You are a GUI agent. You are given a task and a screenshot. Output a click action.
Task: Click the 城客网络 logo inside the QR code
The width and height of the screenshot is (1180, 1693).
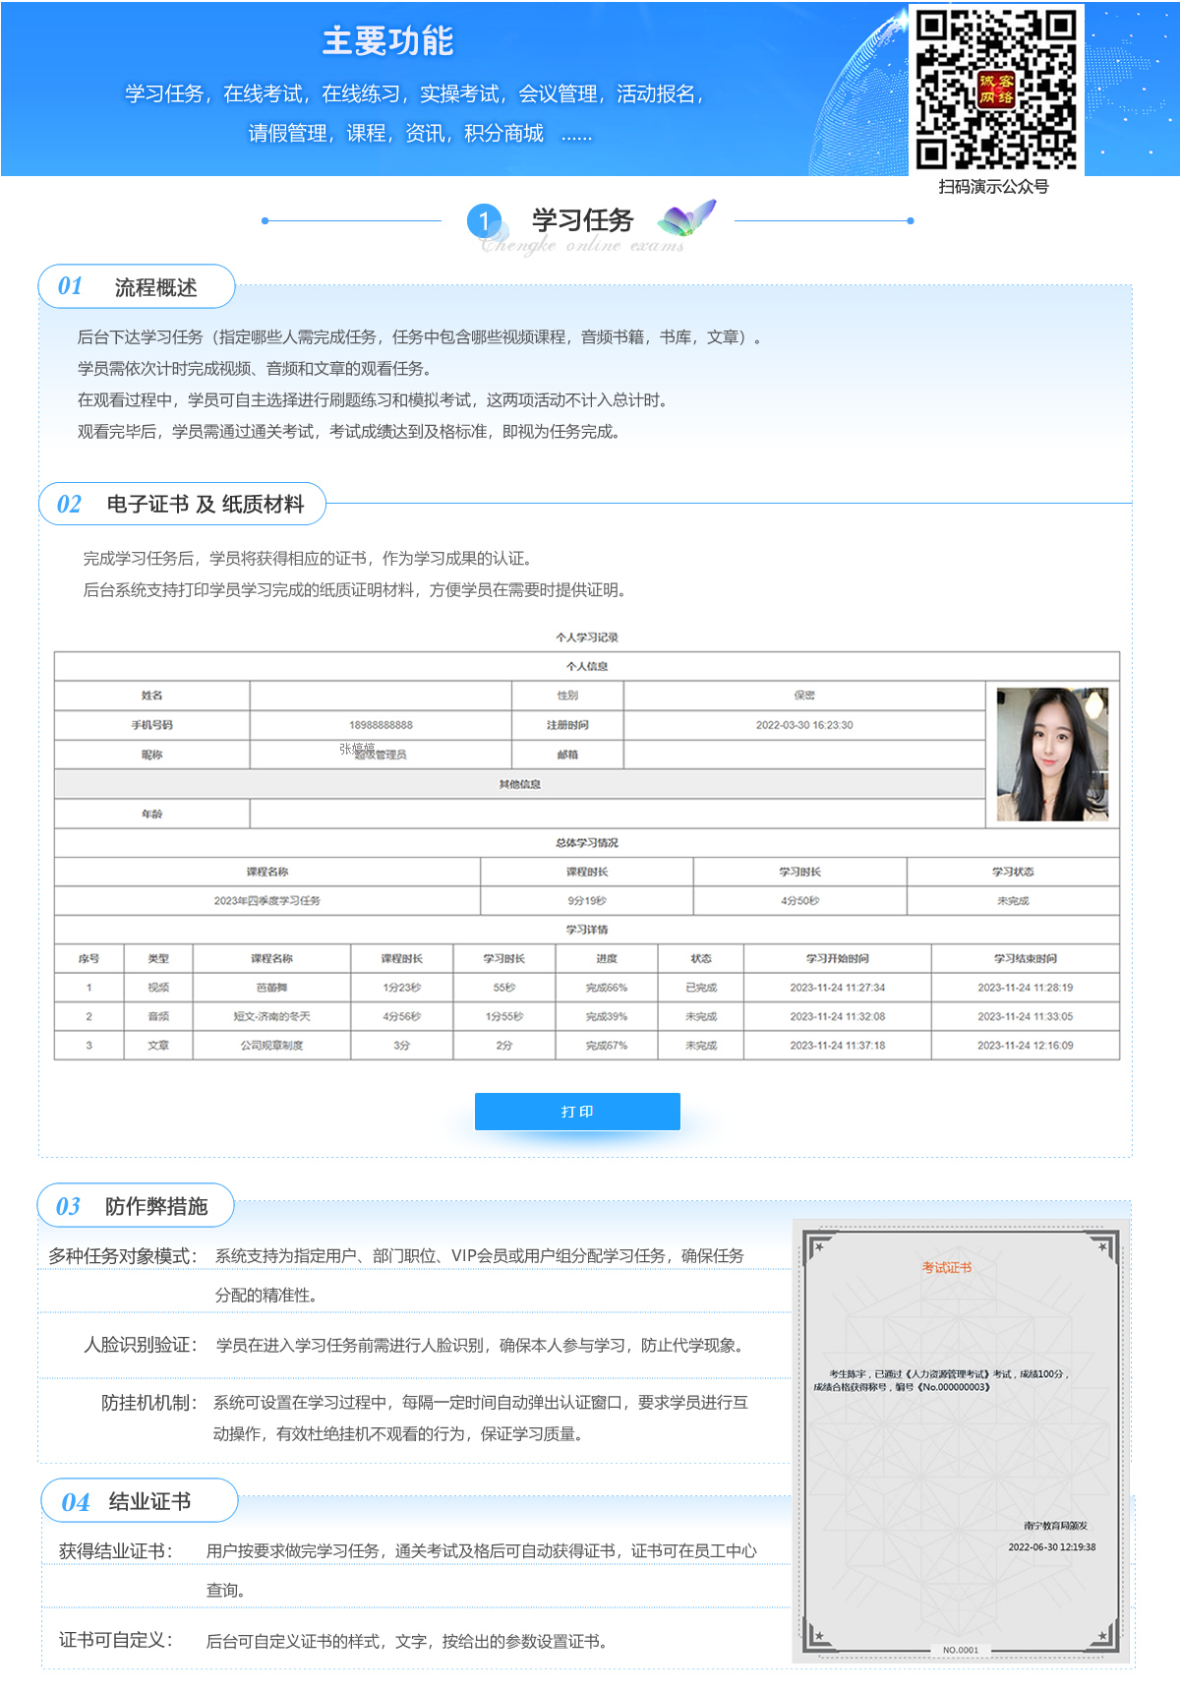[995, 90]
